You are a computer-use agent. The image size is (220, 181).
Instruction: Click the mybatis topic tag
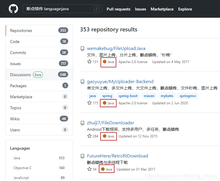(167, 96)
